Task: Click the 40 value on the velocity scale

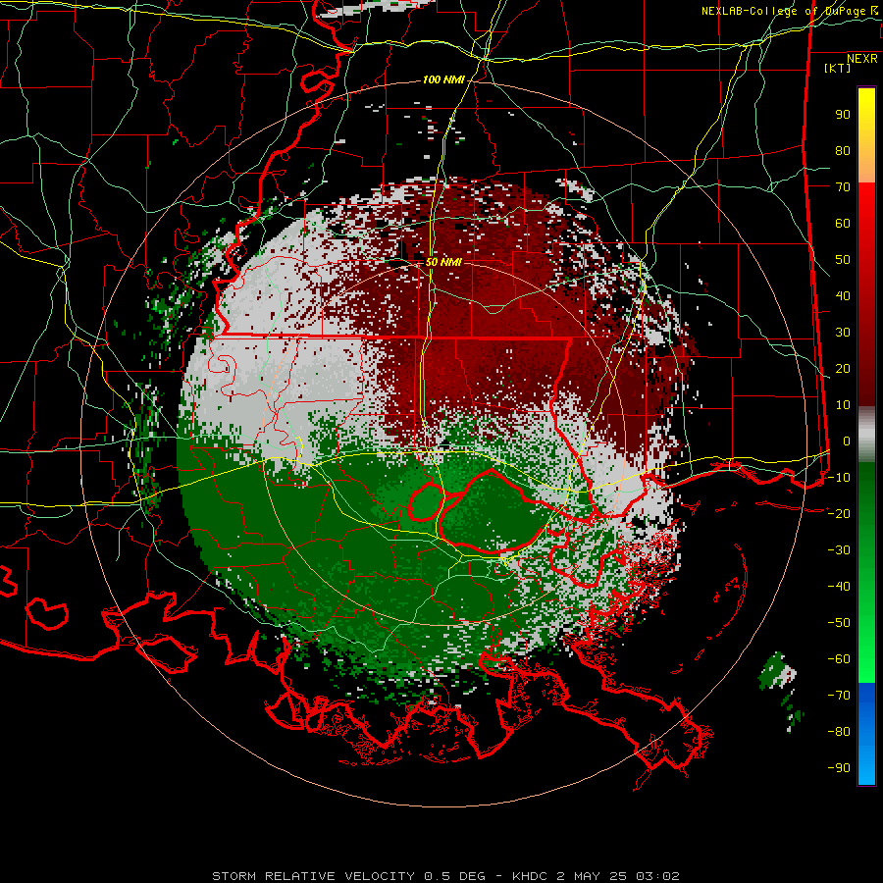Action: pos(843,296)
